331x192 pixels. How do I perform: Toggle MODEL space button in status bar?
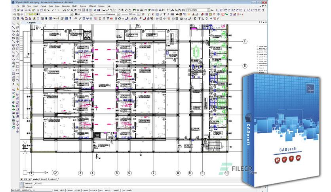pos(108,190)
